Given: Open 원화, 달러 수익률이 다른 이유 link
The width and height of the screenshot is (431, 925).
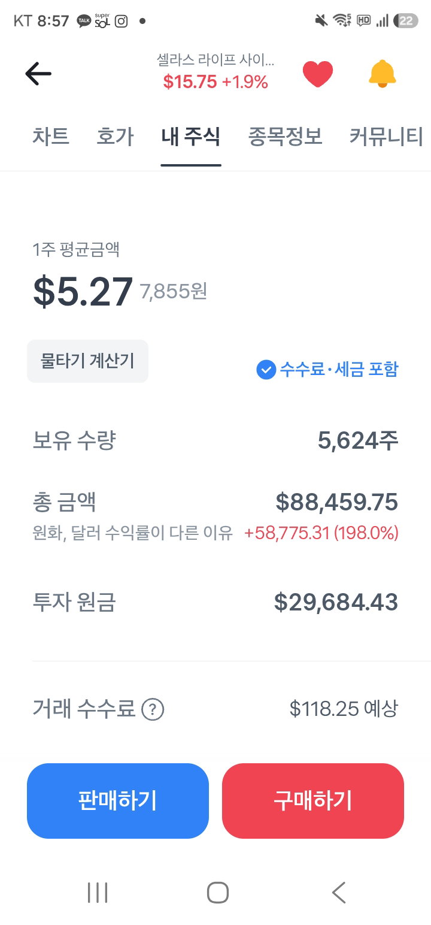Looking at the screenshot, I should [x=132, y=533].
